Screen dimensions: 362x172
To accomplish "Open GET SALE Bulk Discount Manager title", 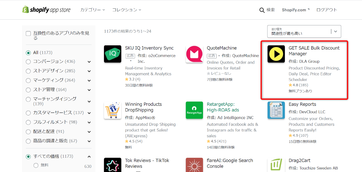I will [x=314, y=51].
